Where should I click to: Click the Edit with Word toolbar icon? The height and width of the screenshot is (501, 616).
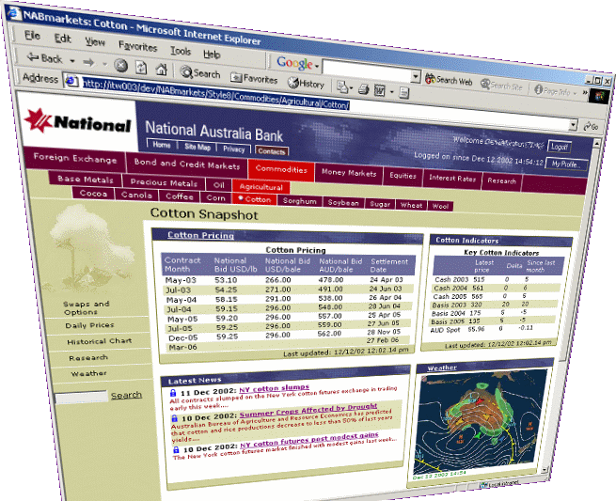point(380,90)
